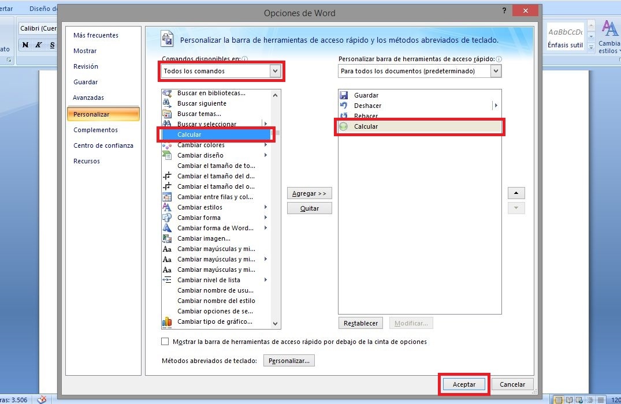Select the Énfasis sutil style thumbnail
The height and width of the screenshot is (404, 621).
pyautogui.click(x=565, y=37)
